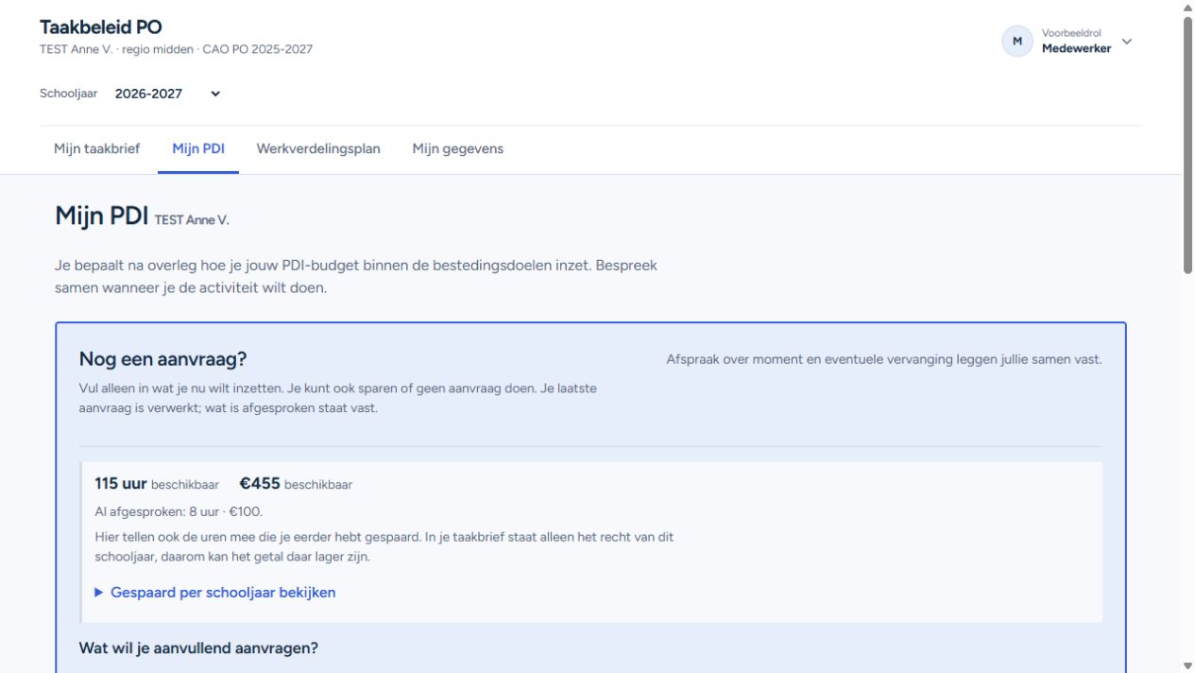The width and height of the screenshot is (1195, 673).
Task: Switch to the Mijn taakbrief tab
Action: coord(97,148)
